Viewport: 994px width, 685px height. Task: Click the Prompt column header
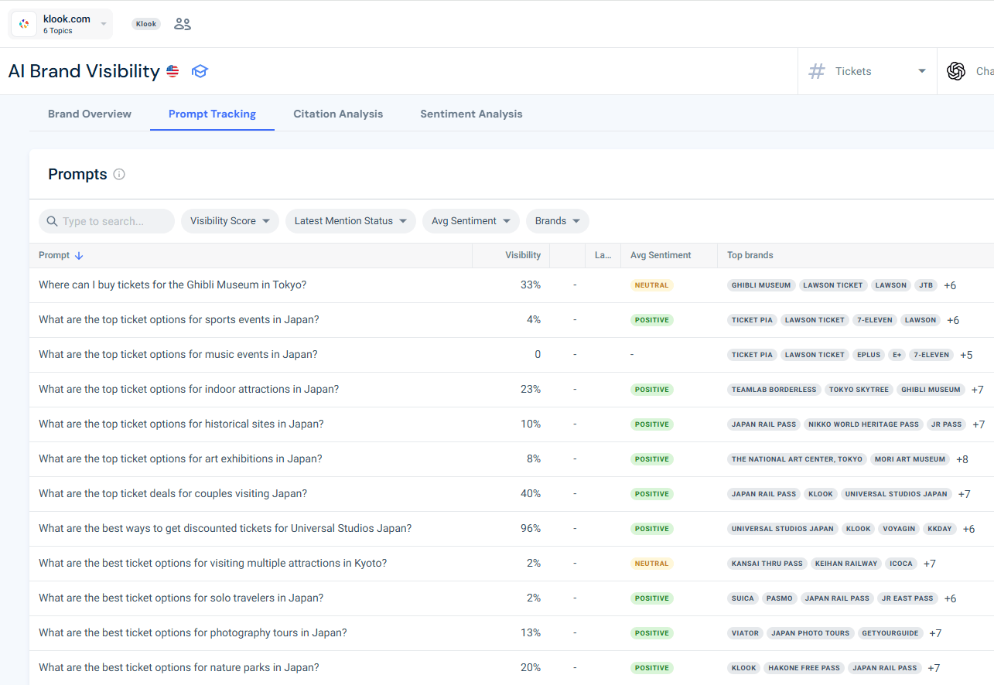(54, 255)
